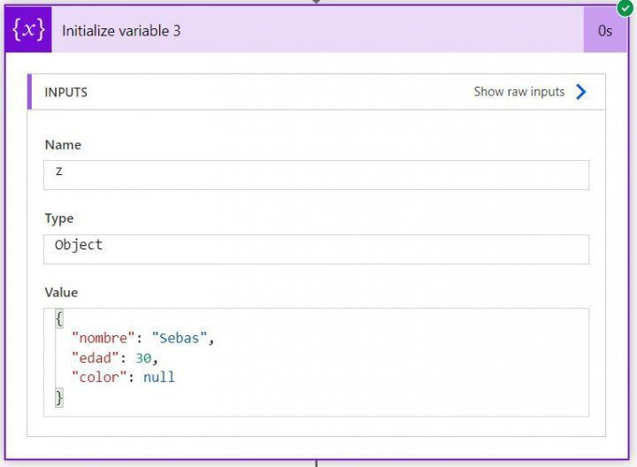Click the closing curly brace

(x=59, y=397)
